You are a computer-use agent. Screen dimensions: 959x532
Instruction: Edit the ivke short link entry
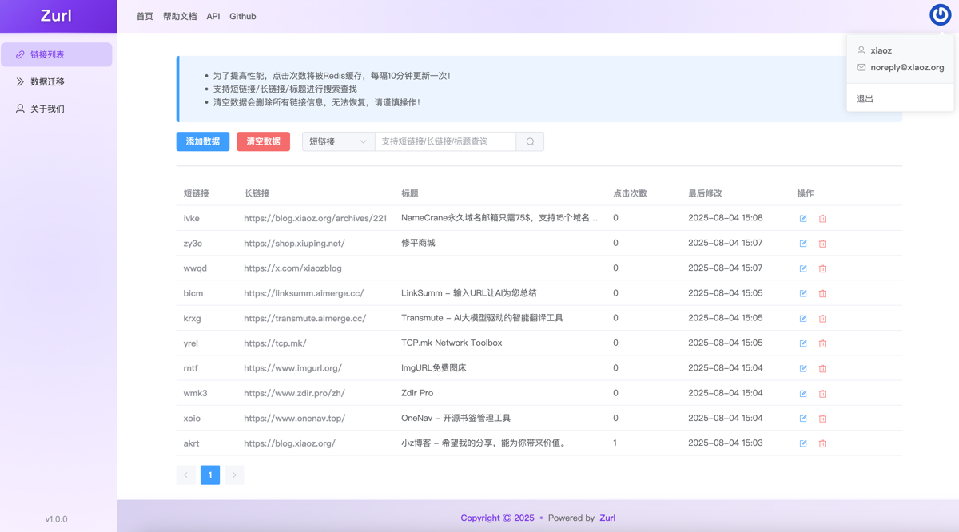tap(803, 218)
